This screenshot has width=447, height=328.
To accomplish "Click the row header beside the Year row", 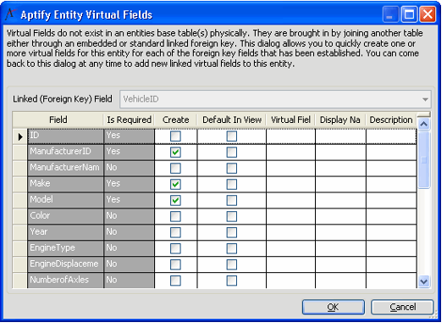I will click(x=20, y=232).
